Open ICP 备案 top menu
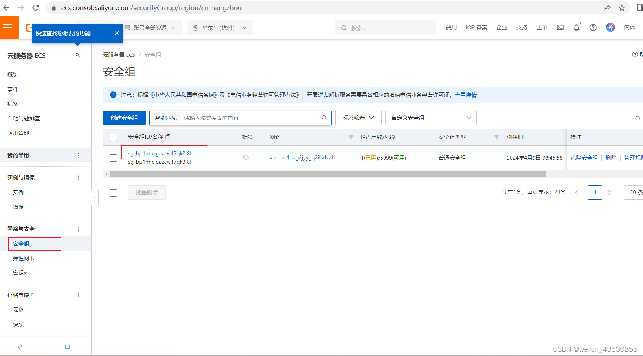Screen dimensions: 643x356 [477, 28]
